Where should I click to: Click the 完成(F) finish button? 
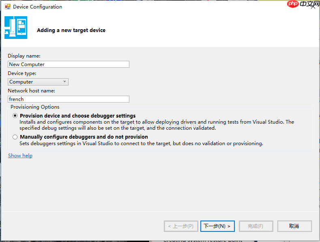(x=256, y=226)
